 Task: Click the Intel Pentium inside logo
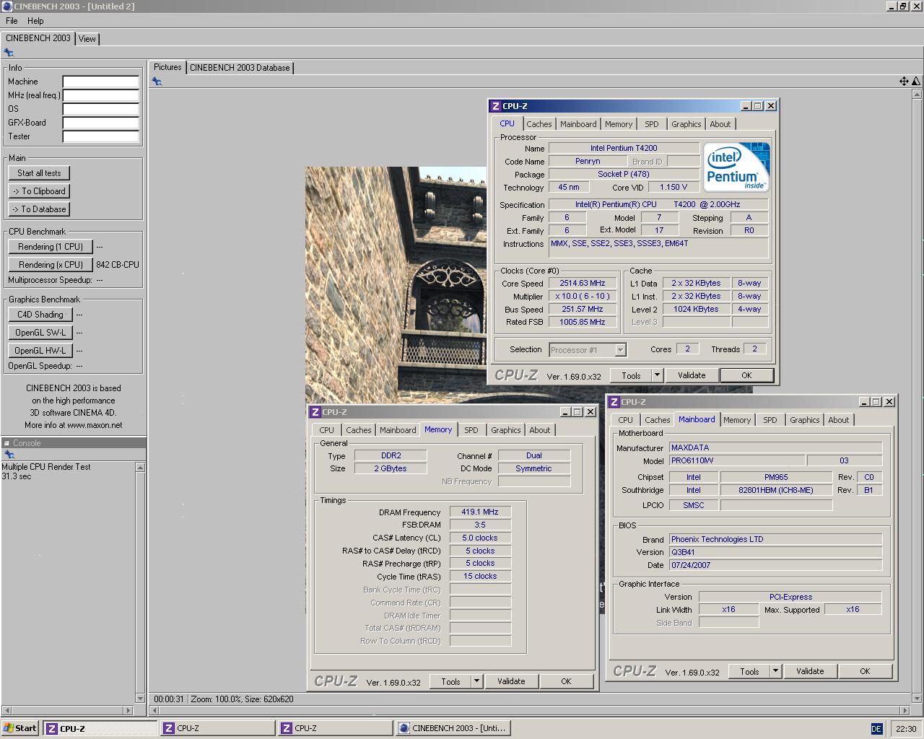pyautogui.click(x=737, y=167)
